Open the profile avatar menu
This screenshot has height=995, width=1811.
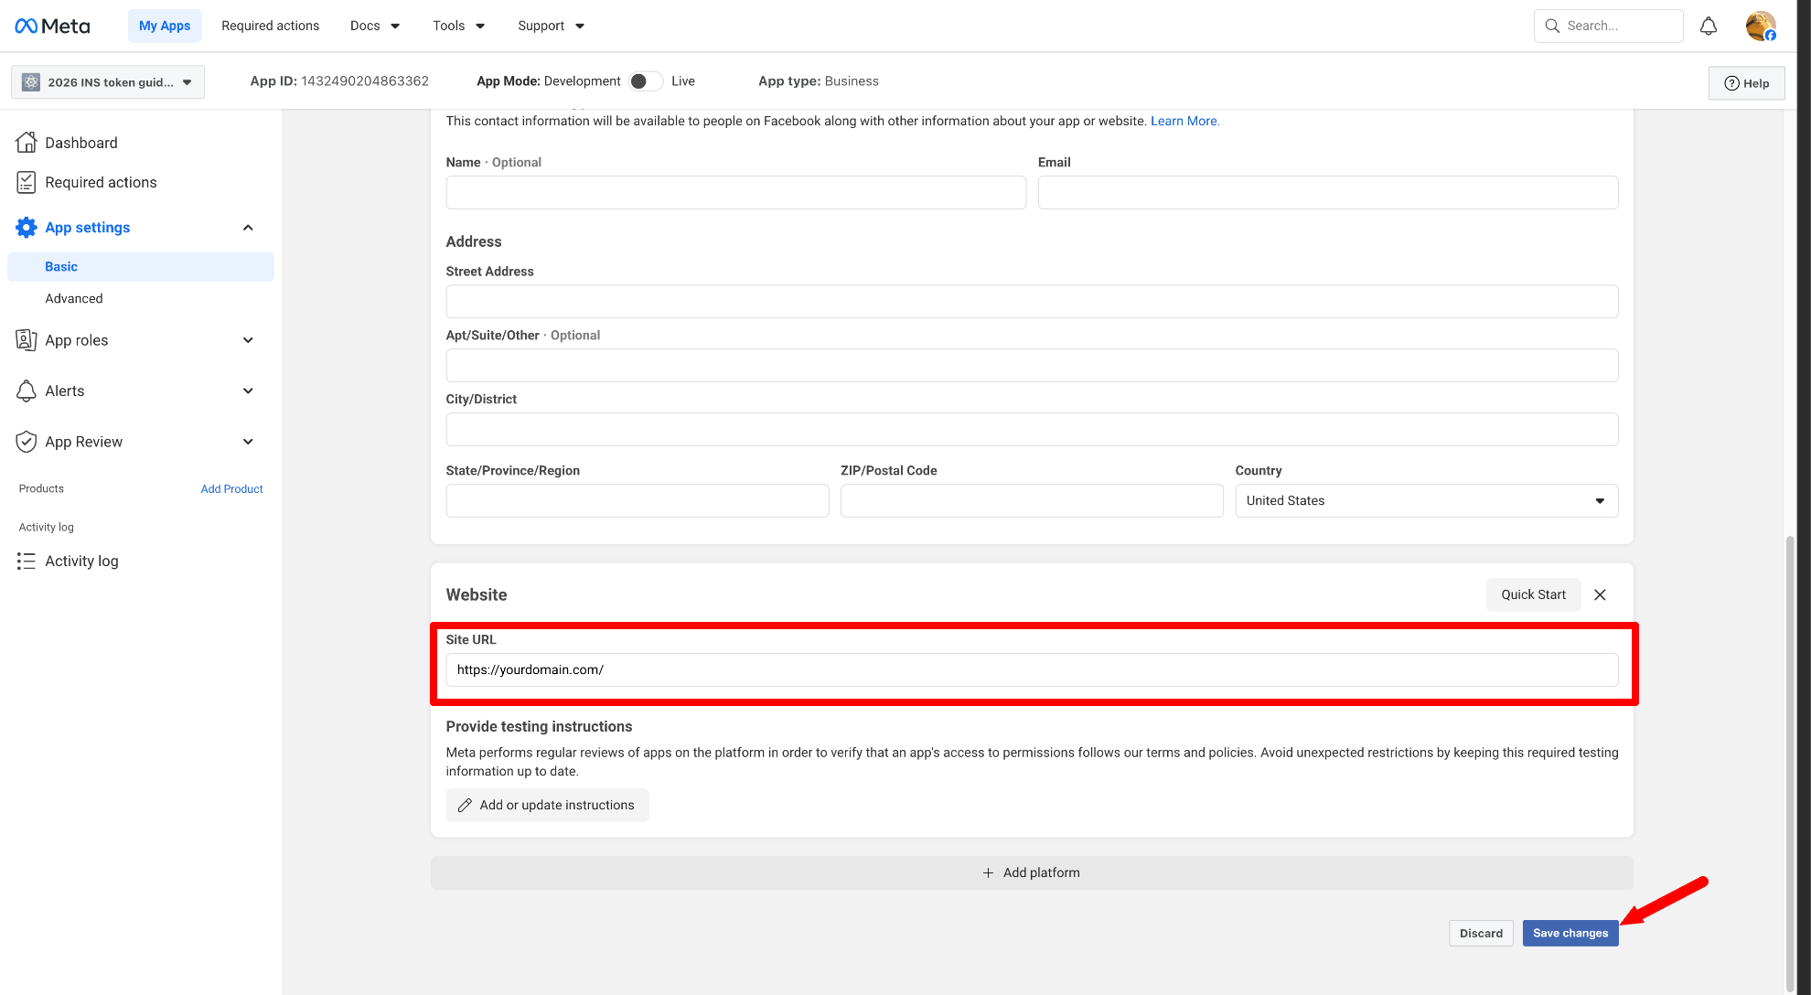tap(1760, 26)
